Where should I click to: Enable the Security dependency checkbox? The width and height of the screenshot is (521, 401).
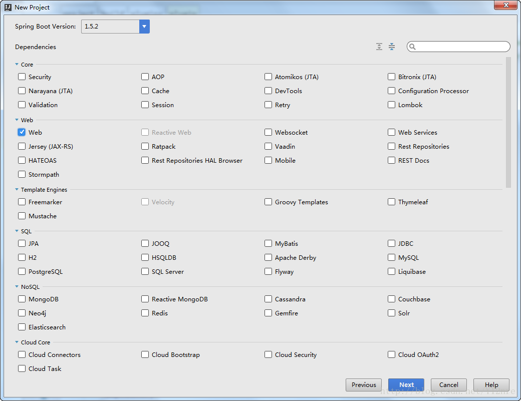tap(22, 77)
